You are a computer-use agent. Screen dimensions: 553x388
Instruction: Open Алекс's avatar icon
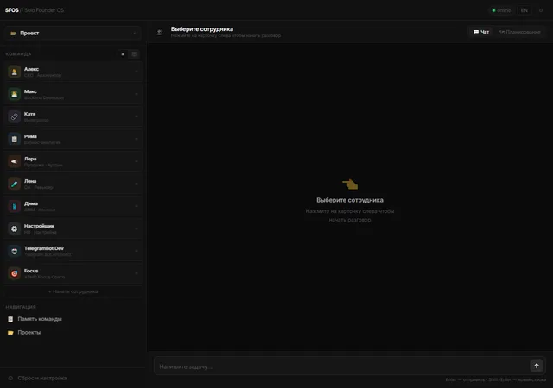click(x=14, y=72)
